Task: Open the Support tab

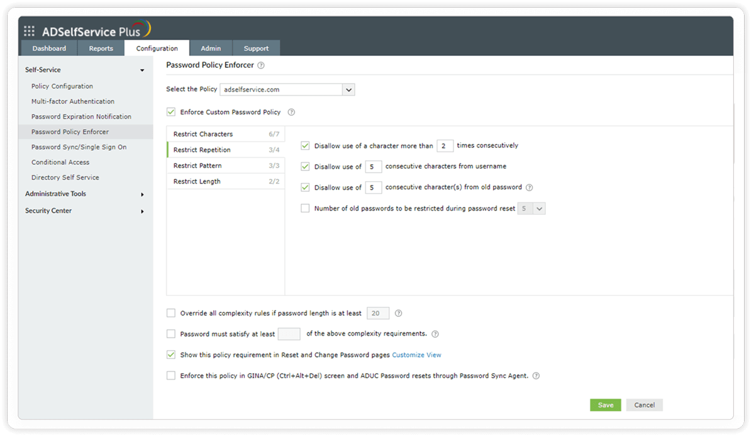Action: pos(256,48)
